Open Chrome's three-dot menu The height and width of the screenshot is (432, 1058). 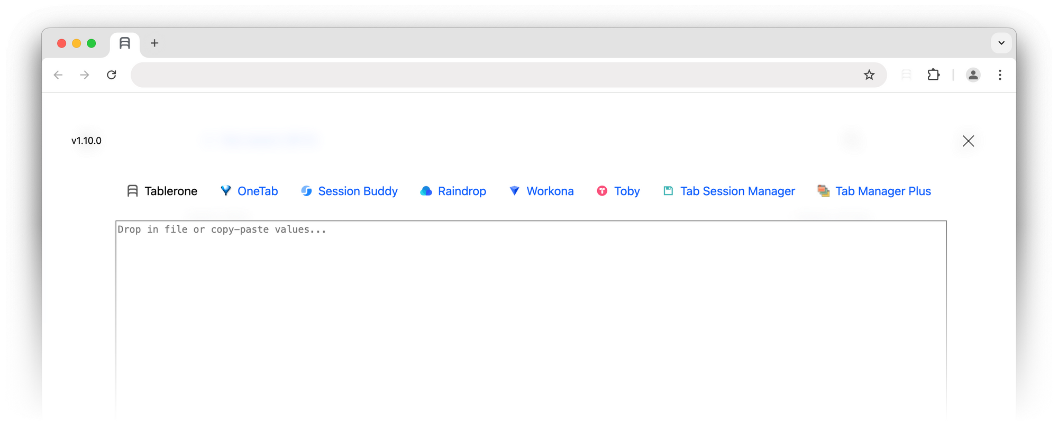tap(1000, 75)
